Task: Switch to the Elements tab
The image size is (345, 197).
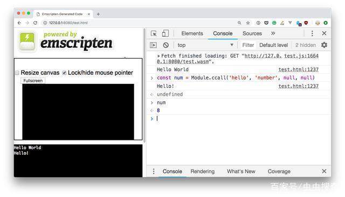Action: click(x=192, y=33)
